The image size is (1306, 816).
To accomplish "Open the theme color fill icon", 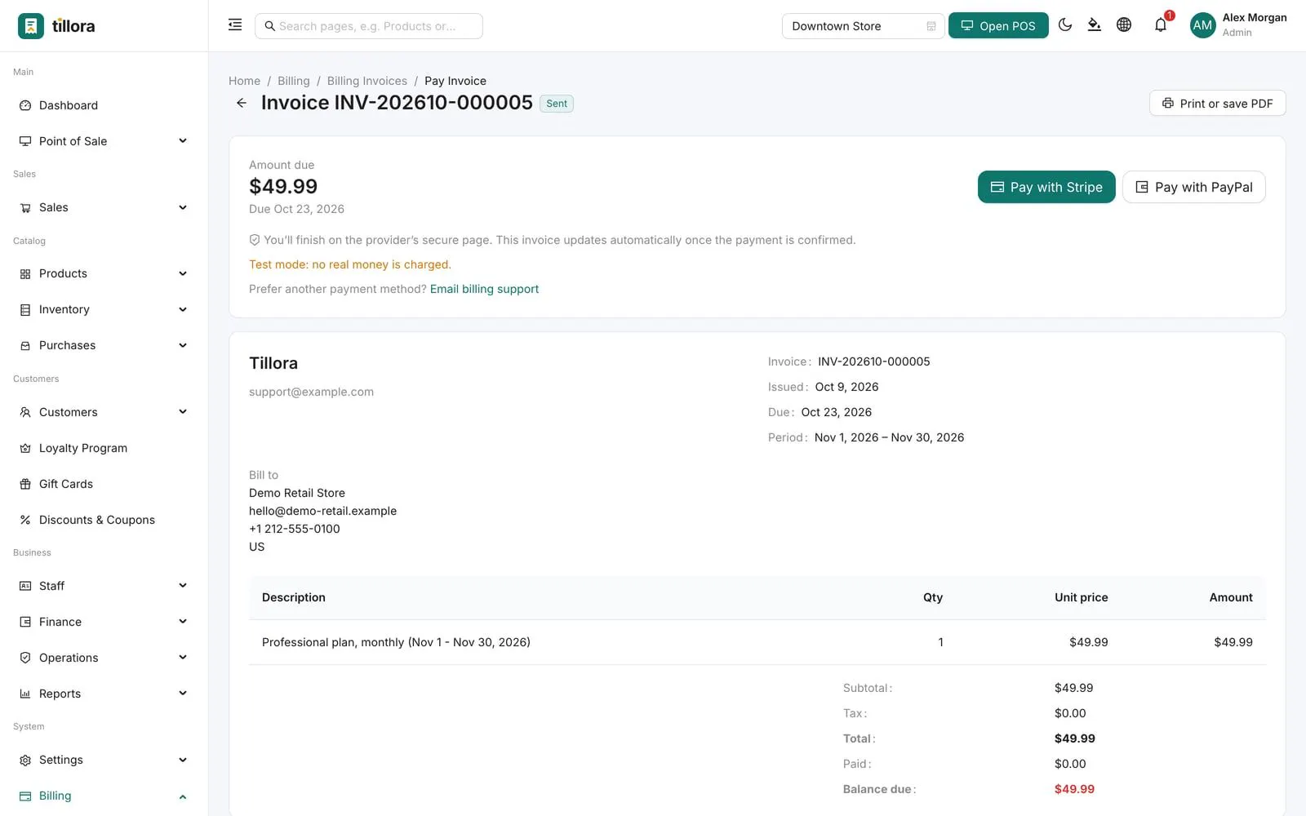I will click(x=1095, y=25).
